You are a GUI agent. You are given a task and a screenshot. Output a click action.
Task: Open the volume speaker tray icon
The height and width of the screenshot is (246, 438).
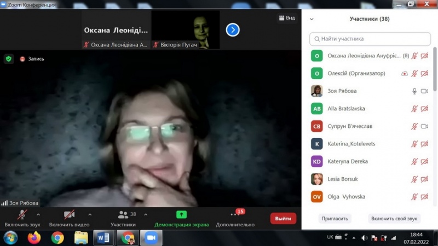364,238
